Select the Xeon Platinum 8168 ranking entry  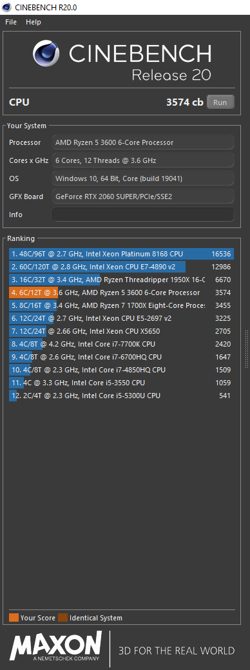click(121, 254)
